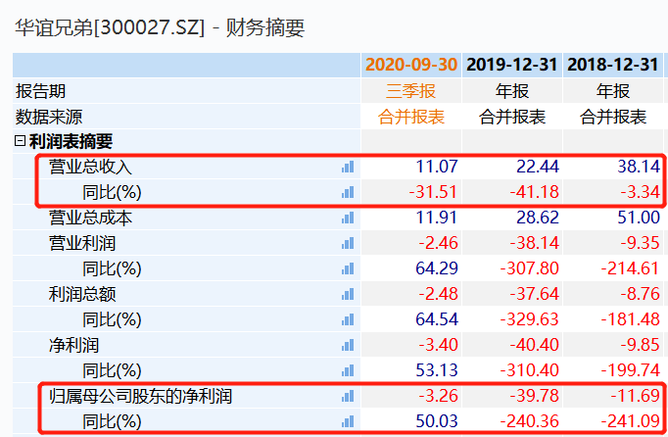668x437 pixels.
Task: Click the 11.07 revenue value cell
Action: click(437, 167)
